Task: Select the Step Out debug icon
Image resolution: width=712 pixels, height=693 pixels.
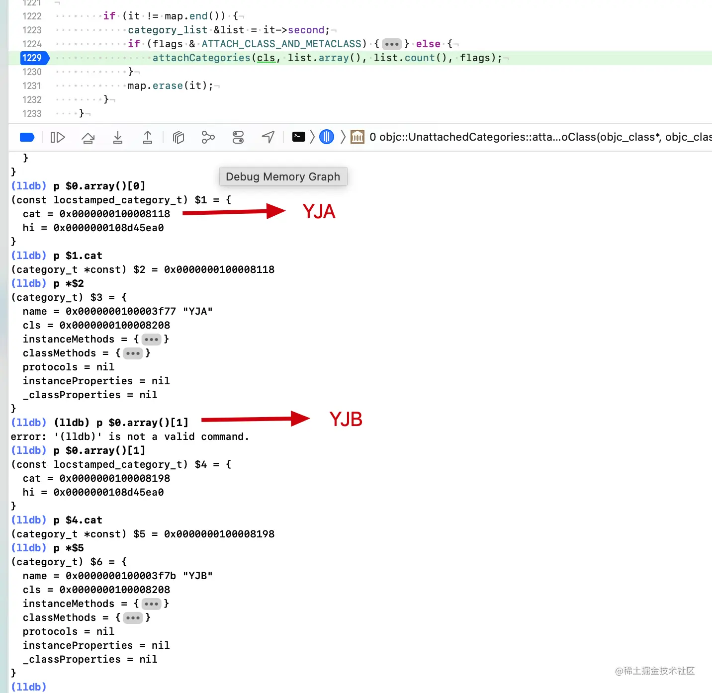Action: click(x=147, y=137)
